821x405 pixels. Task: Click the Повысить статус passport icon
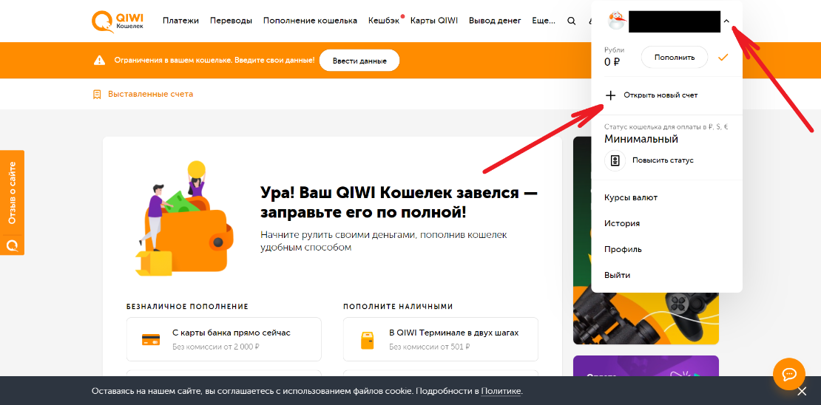point(615,160)
